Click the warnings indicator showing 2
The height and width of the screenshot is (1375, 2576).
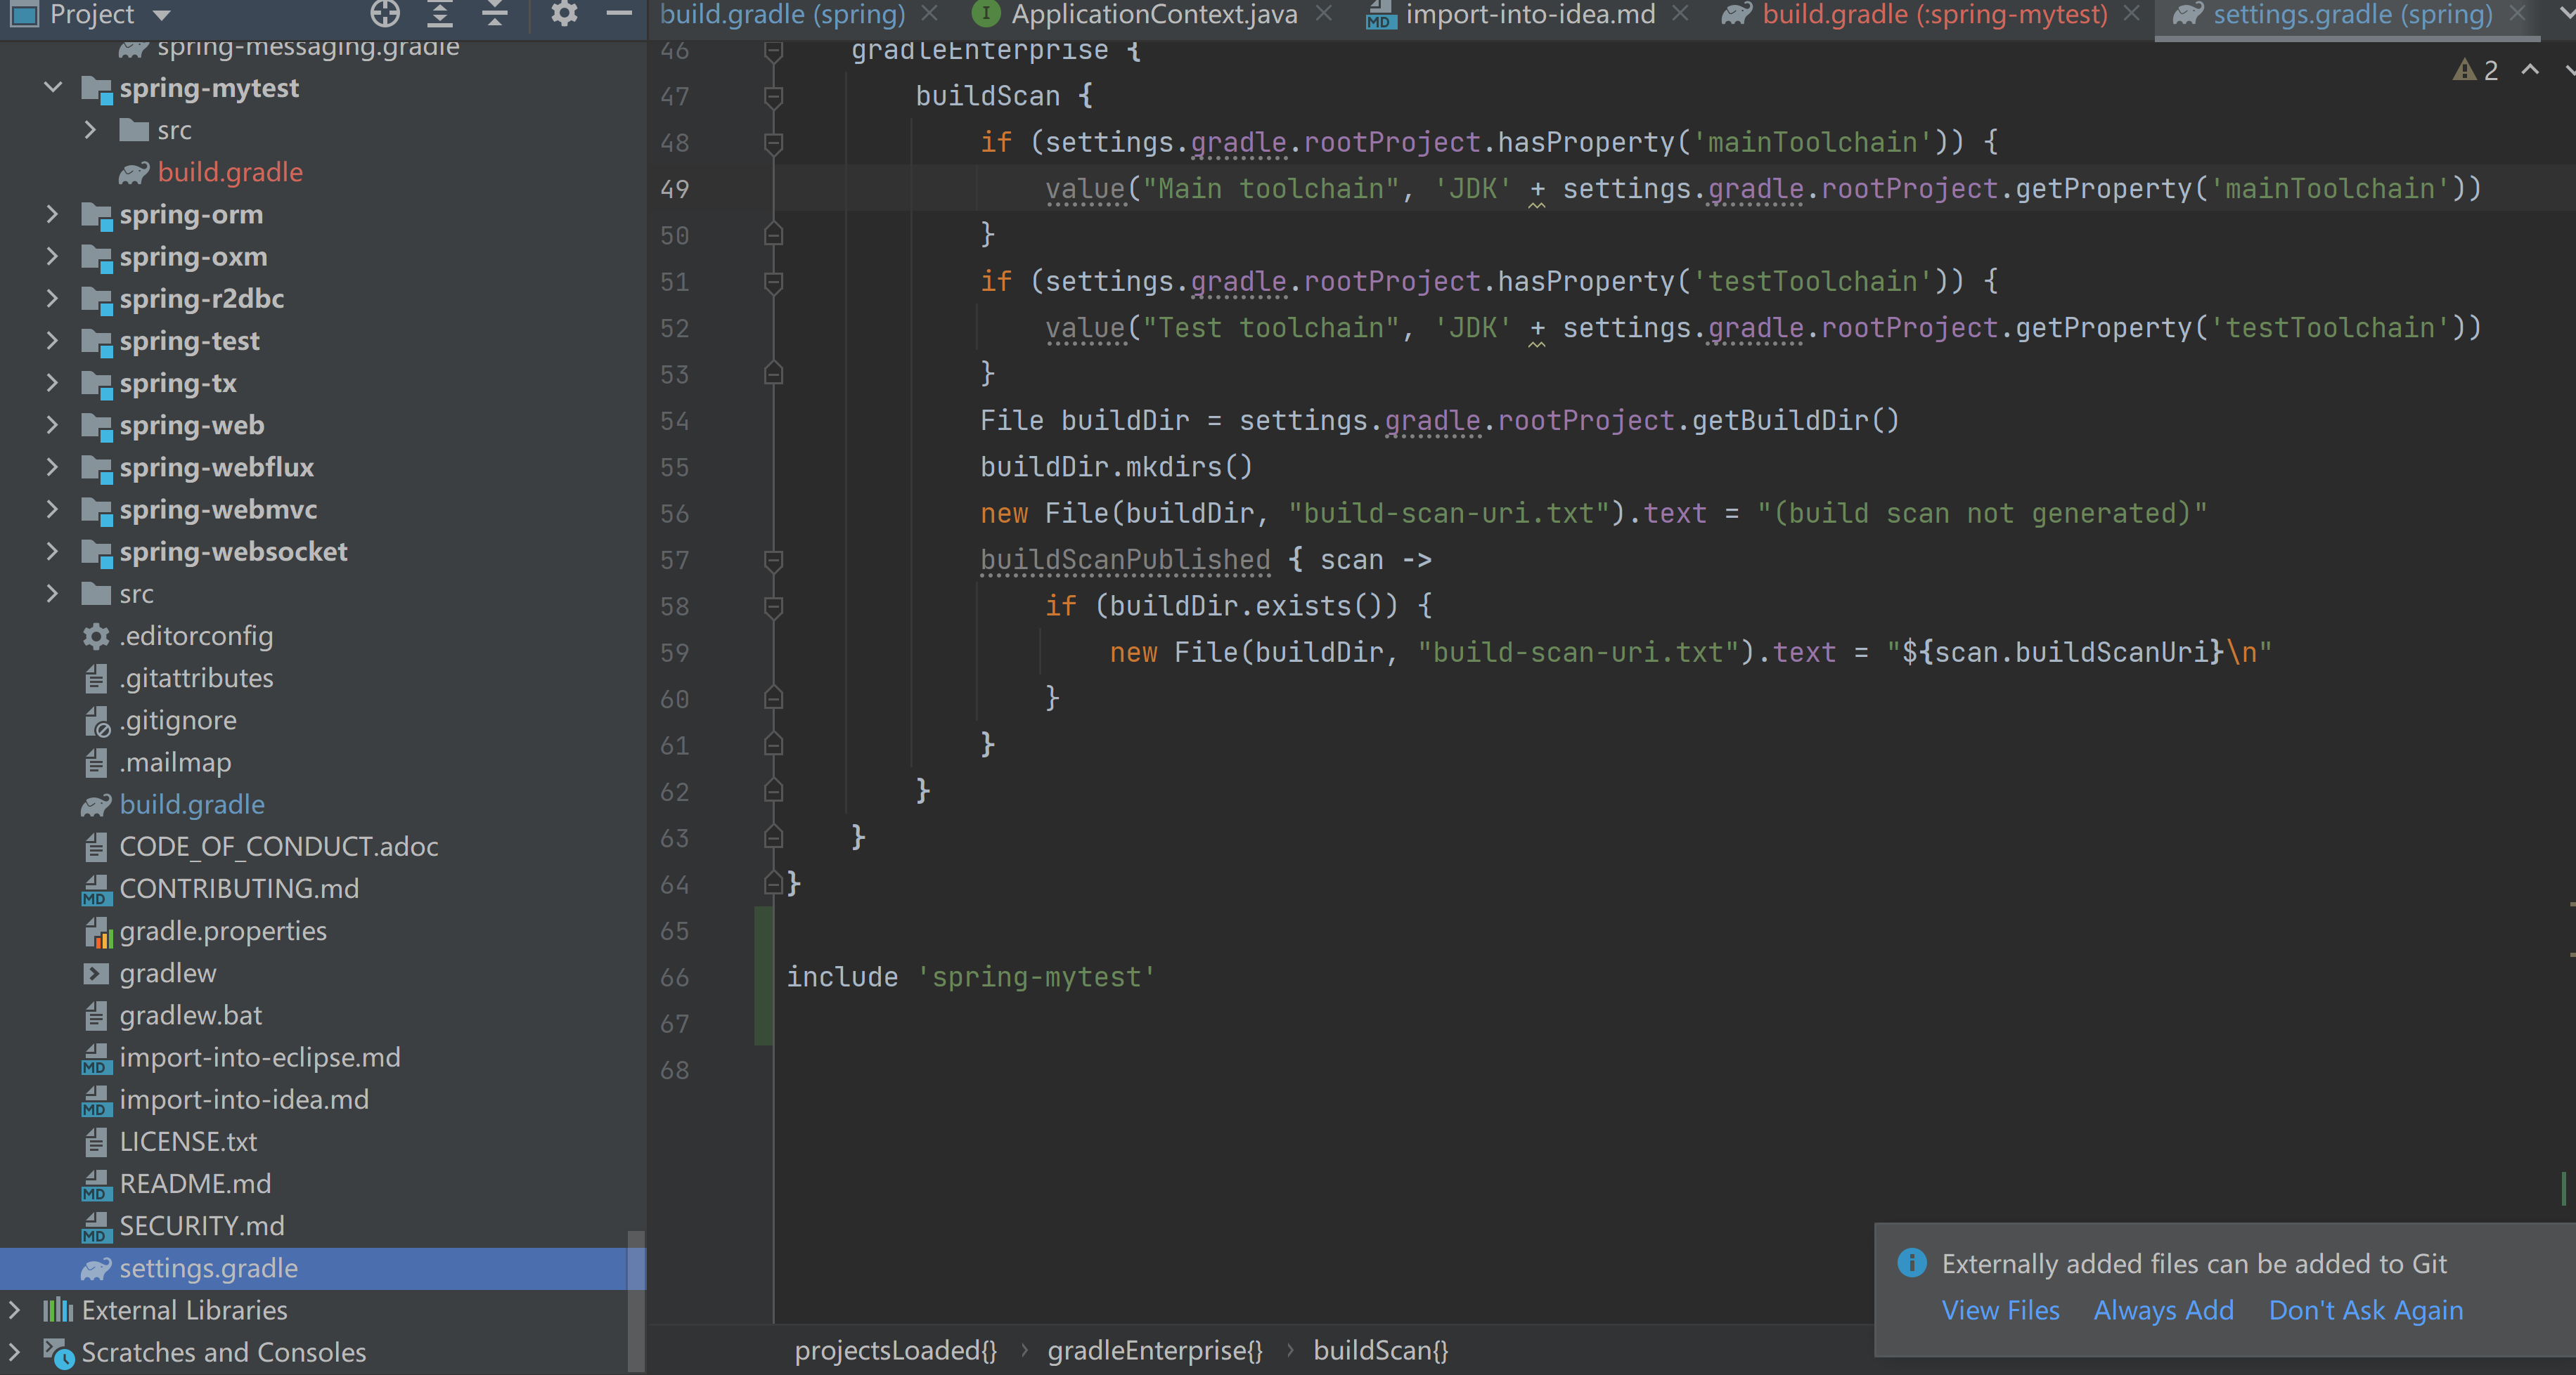pyautogui.click(x=2475, y=70)
